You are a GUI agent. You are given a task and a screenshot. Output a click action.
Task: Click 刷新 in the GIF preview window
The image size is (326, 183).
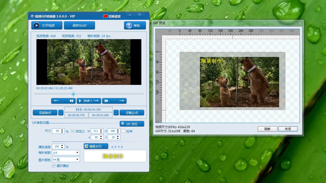pyautogui.click(x=267, y=129)
